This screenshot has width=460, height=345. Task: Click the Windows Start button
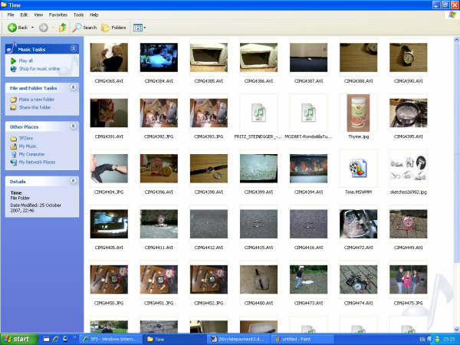click(x=20, y=338)
